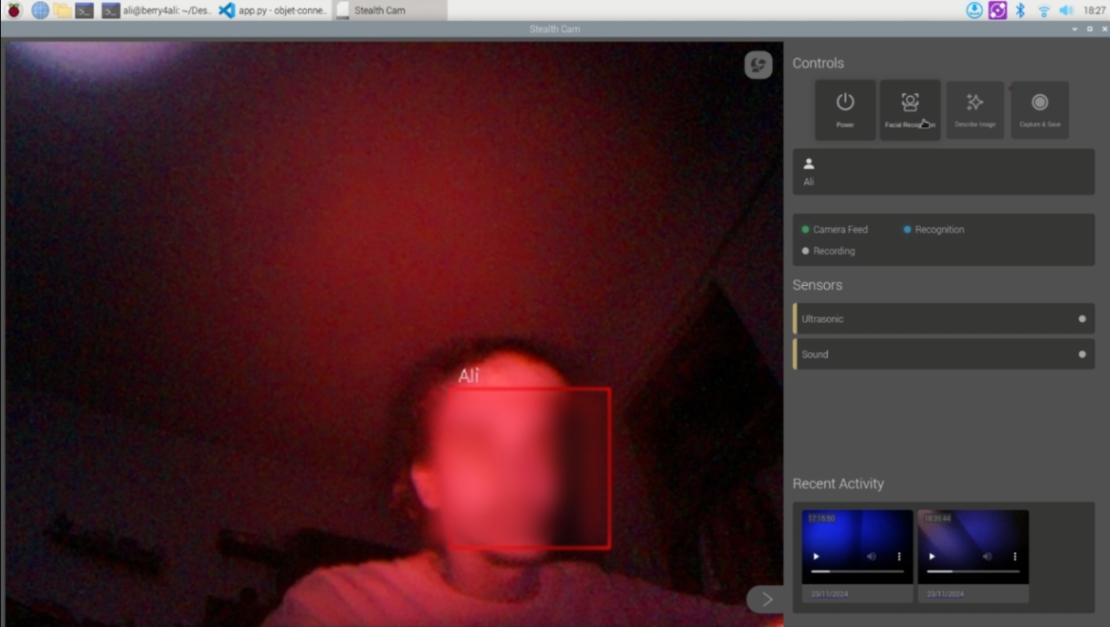
Task: Toggle the Power control button
Action: pos(845,111)
